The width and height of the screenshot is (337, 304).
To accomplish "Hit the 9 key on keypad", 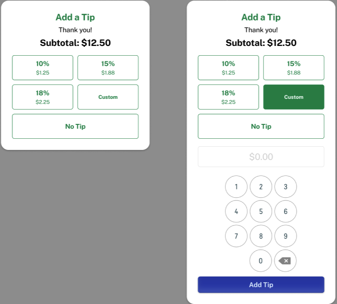I will pyautogui.click(x=285, y=236).
